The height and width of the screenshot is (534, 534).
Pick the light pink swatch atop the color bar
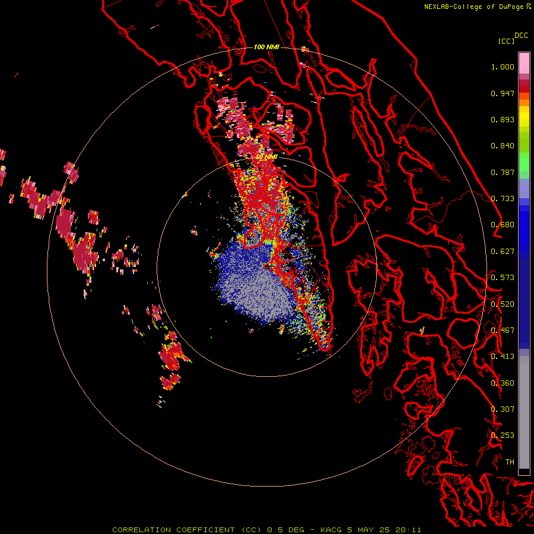coord(524,63)
